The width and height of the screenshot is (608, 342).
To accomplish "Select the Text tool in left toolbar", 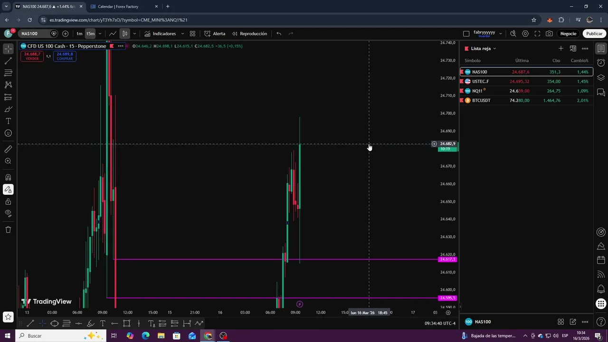I will (x=8, y=121).
